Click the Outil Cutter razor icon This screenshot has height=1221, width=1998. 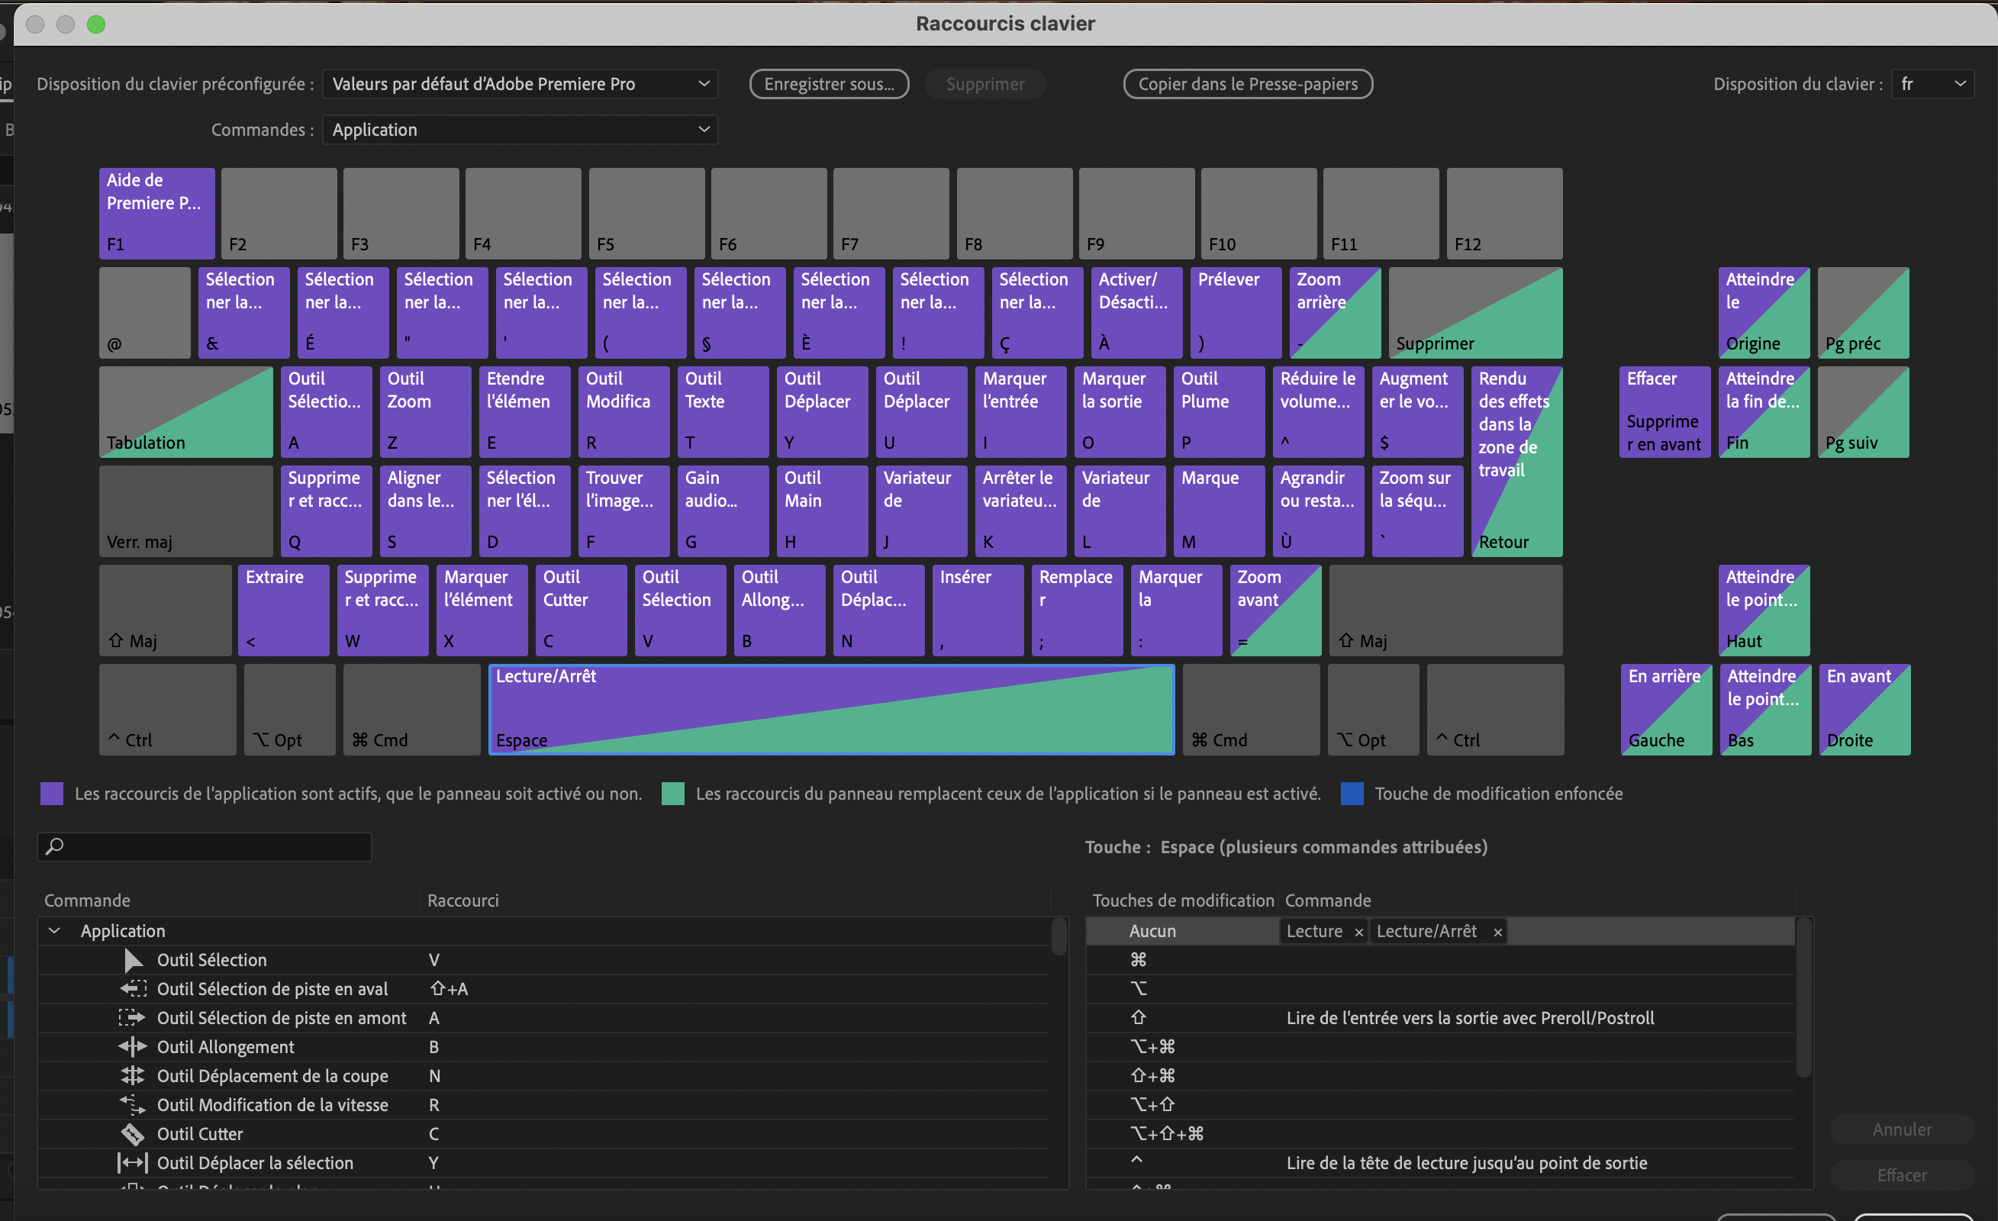[133, 1133]
